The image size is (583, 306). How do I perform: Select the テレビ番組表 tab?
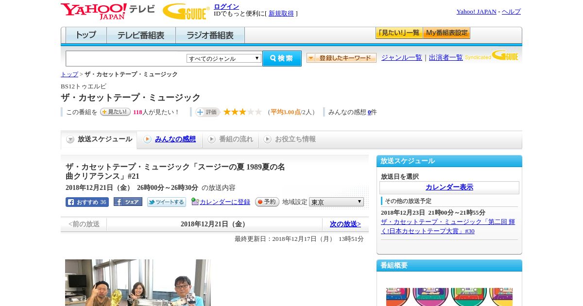tap(141, 35)
